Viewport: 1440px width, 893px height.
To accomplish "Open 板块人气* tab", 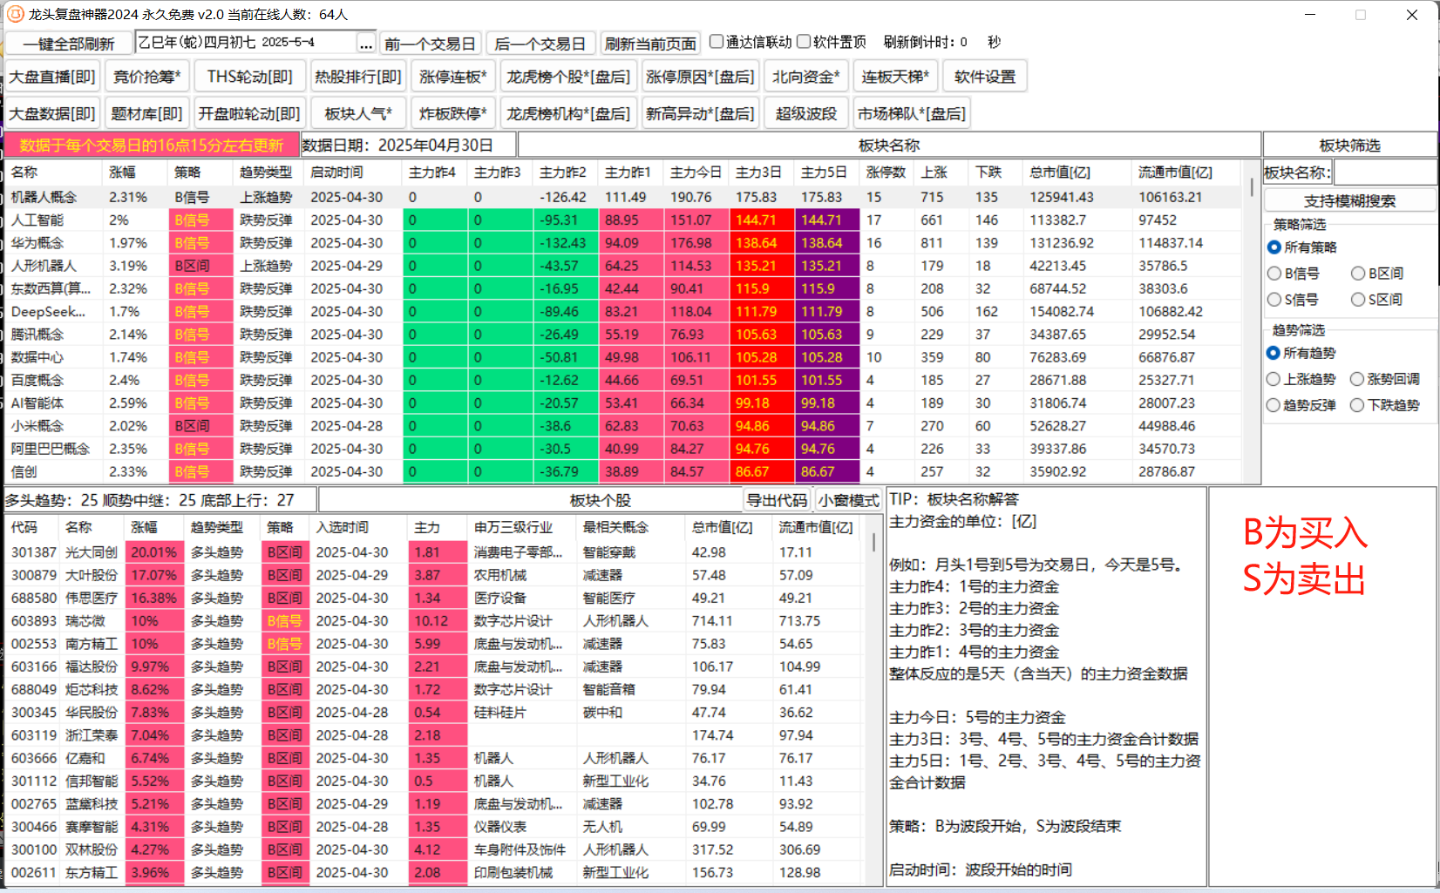I will [358, 113].
